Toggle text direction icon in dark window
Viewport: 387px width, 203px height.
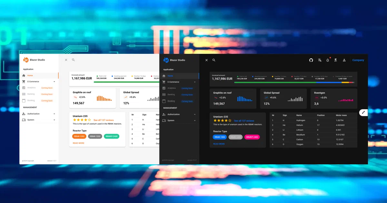(336, 60)
